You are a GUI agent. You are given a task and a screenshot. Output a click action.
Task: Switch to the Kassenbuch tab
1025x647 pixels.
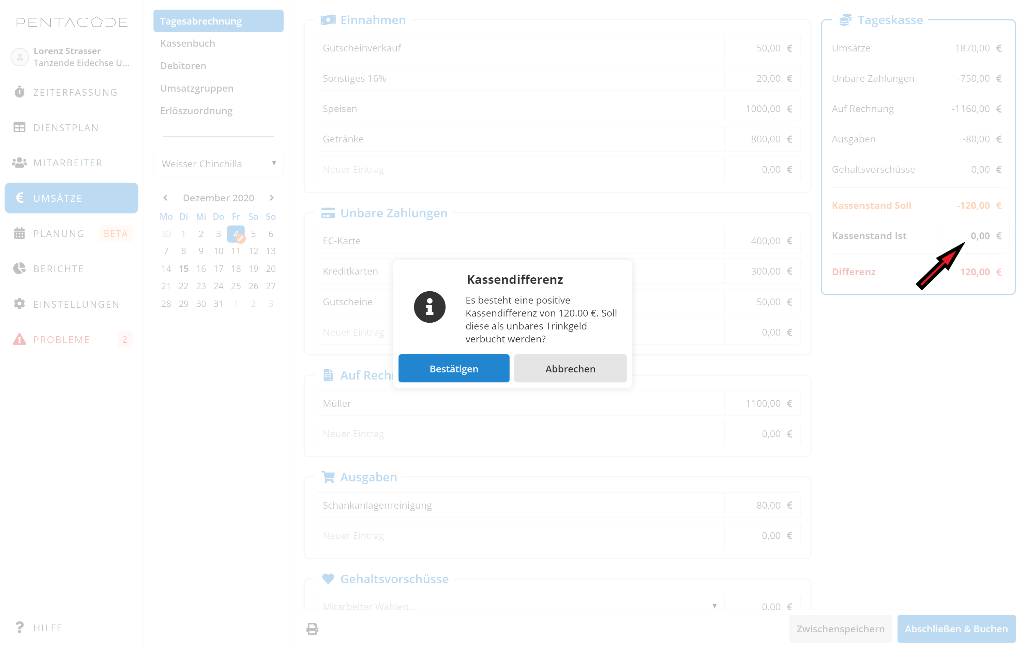point(188,43)
